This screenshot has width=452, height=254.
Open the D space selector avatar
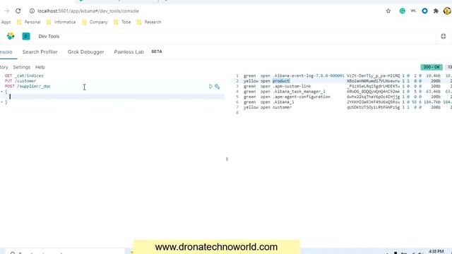click(x=26, y=36)
